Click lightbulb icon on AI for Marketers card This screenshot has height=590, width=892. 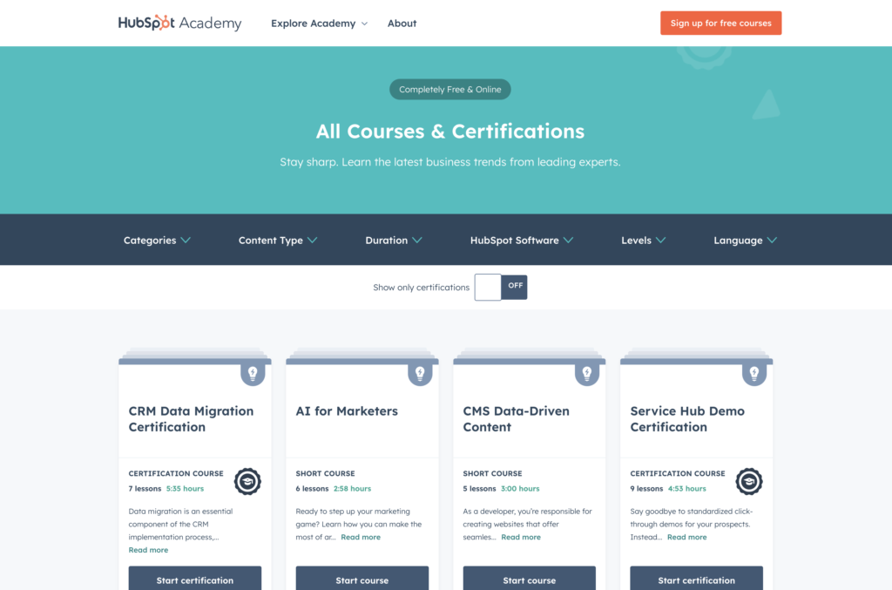[420, 374]
